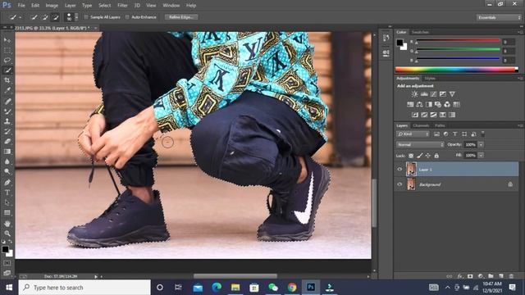
Task: Select the Crop tool
Action: (x=7, y=80)
